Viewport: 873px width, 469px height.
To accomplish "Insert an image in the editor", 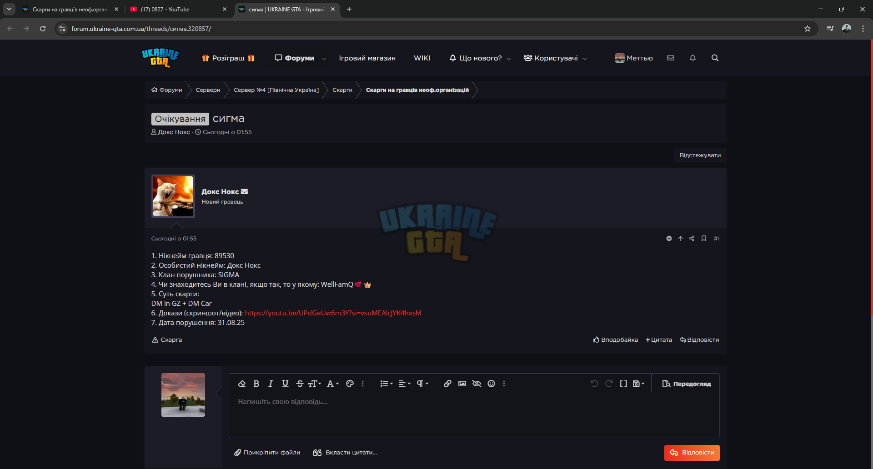I will [x=462, y=384].
